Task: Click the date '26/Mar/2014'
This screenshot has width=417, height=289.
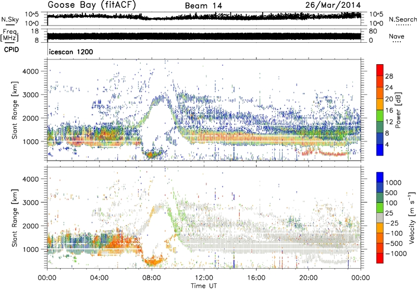Action: (x=333, y=5)
